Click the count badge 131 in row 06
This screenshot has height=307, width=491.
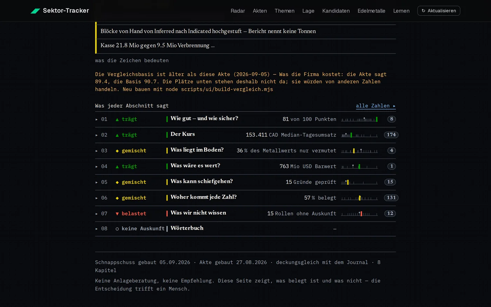[x=391, y=198]
